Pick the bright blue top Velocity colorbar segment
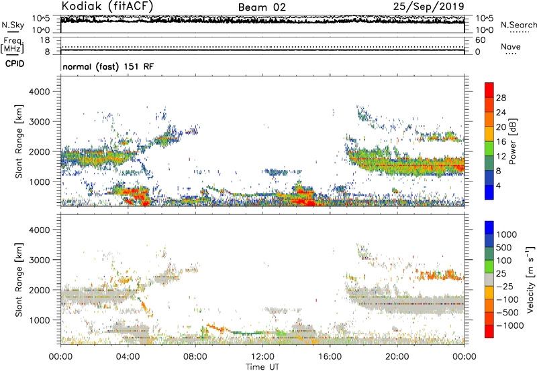Screen dimensions: 537x371 click(489, 228)
